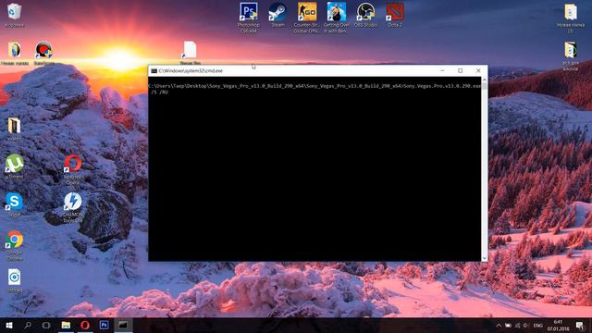Click the volume icon in system tray
The image size is (592, 333).
526,326
